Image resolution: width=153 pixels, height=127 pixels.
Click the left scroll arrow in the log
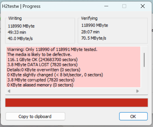pos(9,91)
